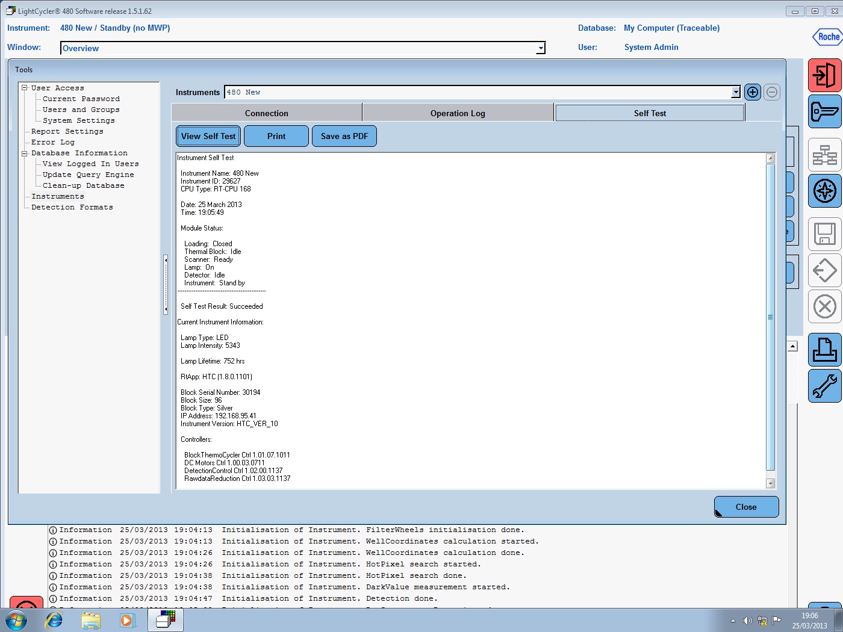843x632 pixels.
Task: Click the export arrow icon
Action: 824,271
